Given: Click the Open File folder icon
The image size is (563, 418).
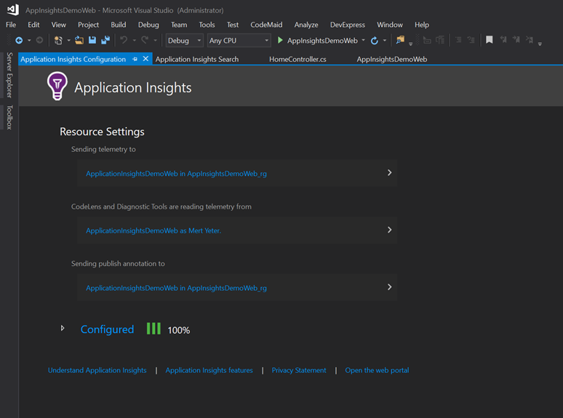Looking at the screenshot, I should (79, 40).
